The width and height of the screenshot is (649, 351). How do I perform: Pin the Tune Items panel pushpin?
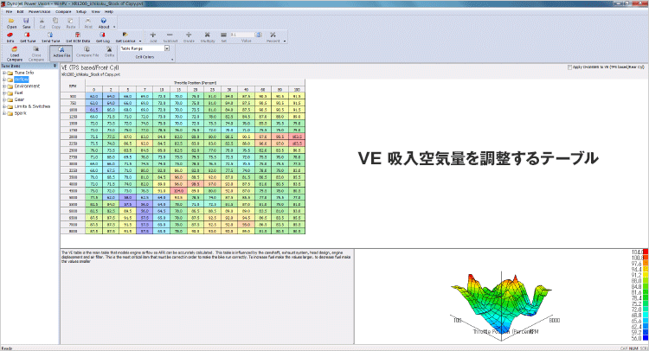(55, 66)
